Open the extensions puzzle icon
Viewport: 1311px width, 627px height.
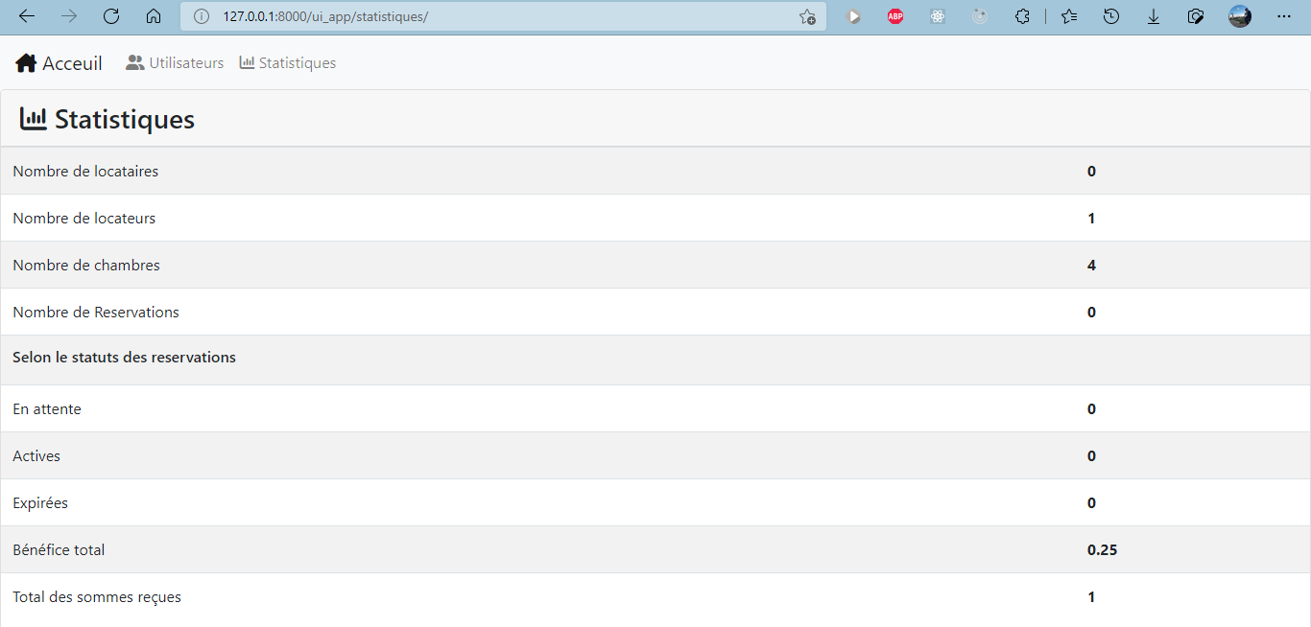[1022, 16]
